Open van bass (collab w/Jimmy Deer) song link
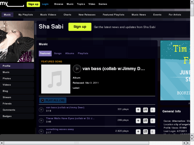Viewport: 194px width, 145px height. click(65, 107)
